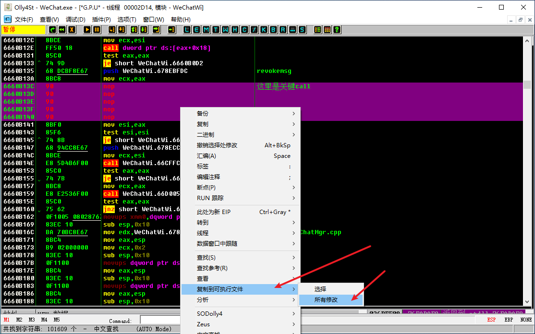Viewport: 535px width, 334px height.
Task: Open Threads window with T icon
Action: pos(216,30)
